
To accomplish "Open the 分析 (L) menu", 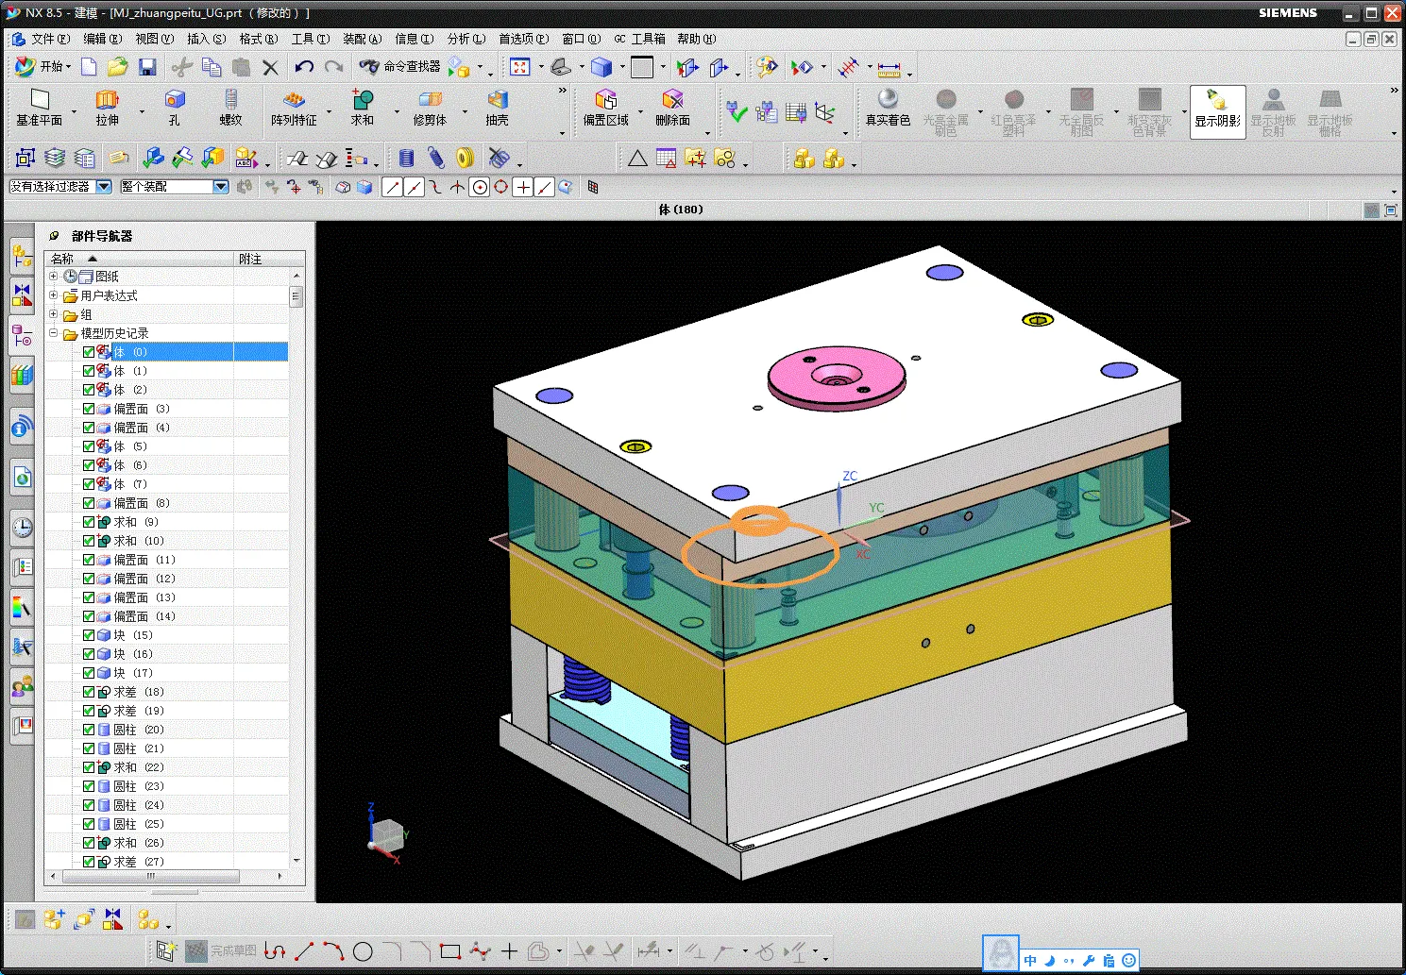I will coord(466,39).
